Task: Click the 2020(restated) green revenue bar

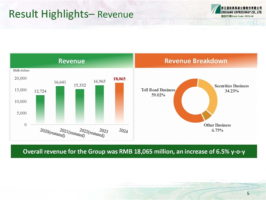Action: [40, 110]
